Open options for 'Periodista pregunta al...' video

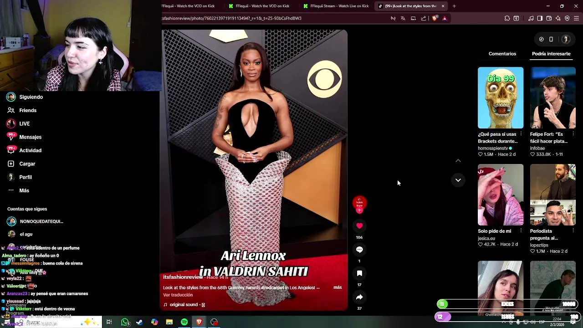pos(573,231)
